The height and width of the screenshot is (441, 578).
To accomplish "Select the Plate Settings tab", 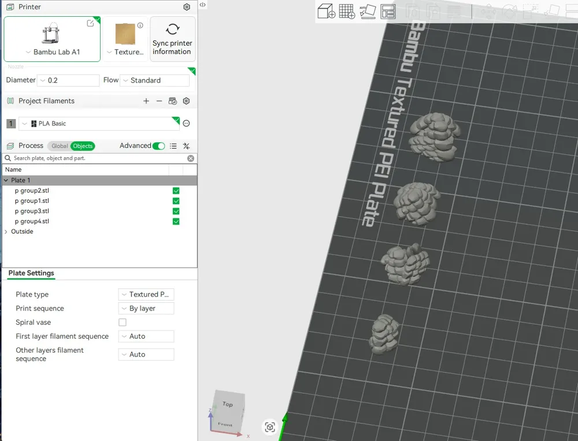I will [x=31, y=273].
